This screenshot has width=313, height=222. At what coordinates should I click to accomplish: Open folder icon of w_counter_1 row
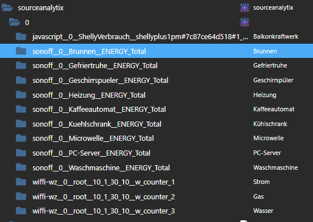pos(21,182)
